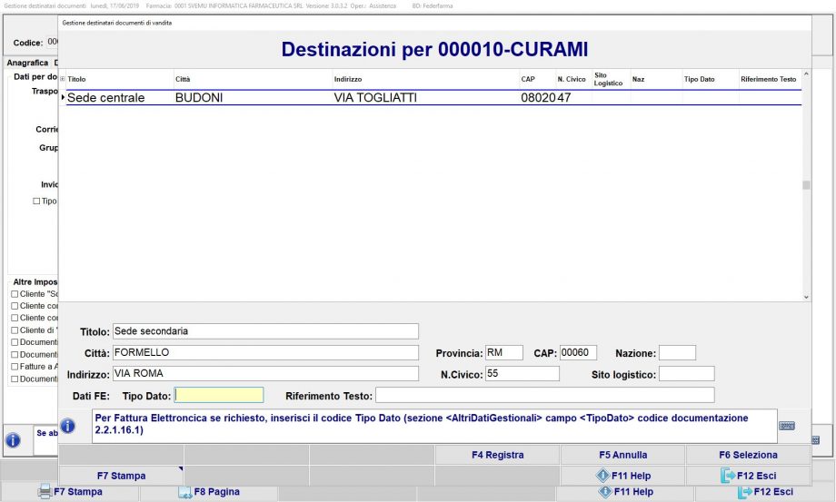Screen dimensions: 836x502
Task: Click into the Riferimento Testo input field
Action: point(544,395)
